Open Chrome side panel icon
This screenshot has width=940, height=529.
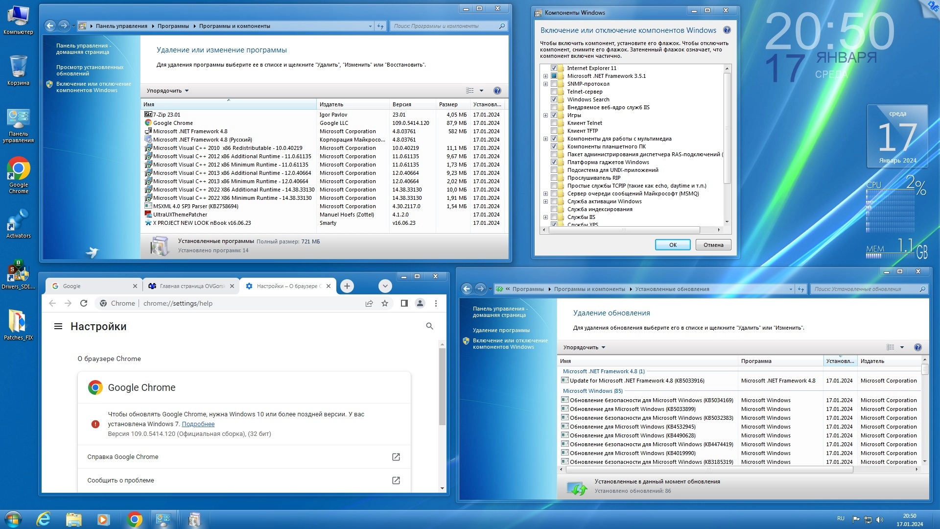pyautogui.click(x=404, y=303)
